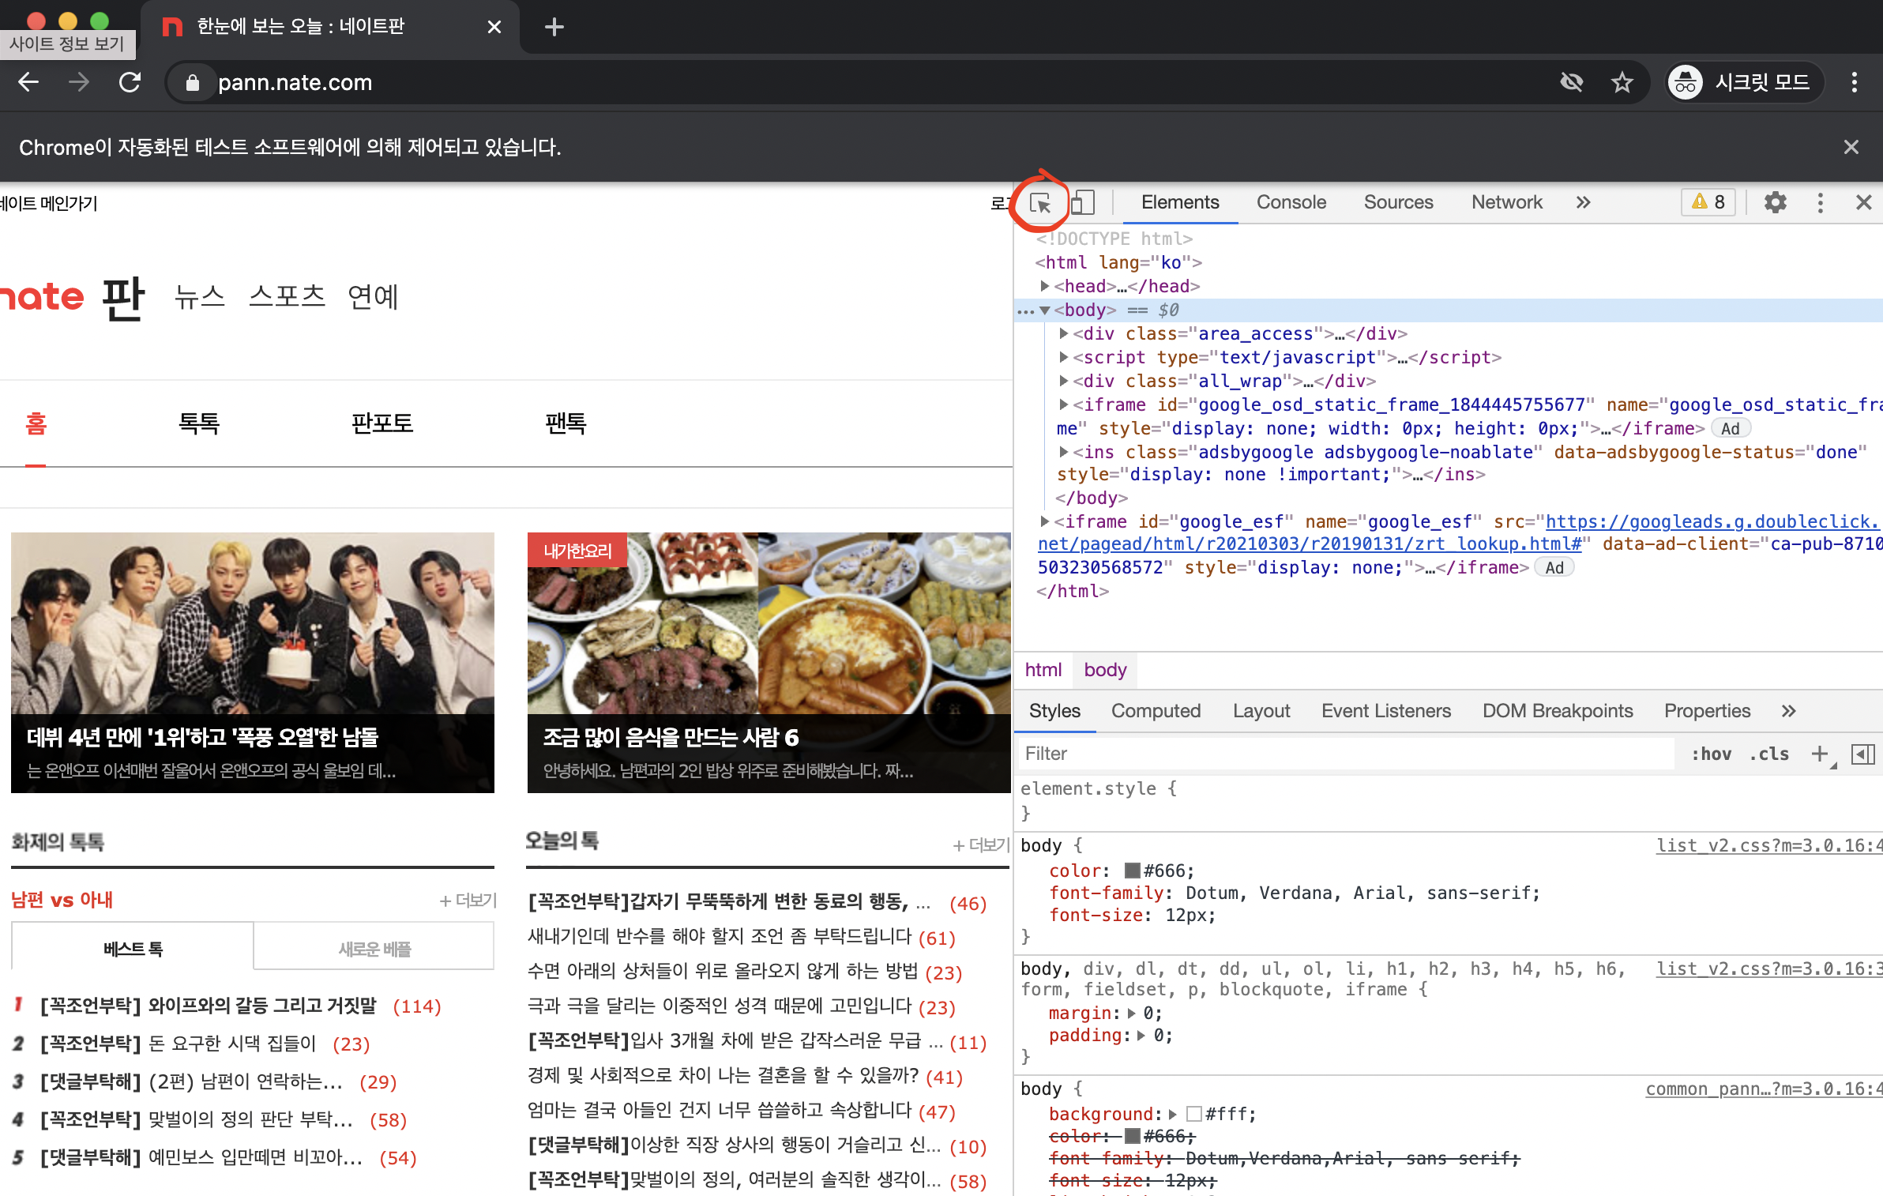This screenshot has width=1883, height=1196.
Task: Expand the all_wrap div node
Action: click(1064, 381)
